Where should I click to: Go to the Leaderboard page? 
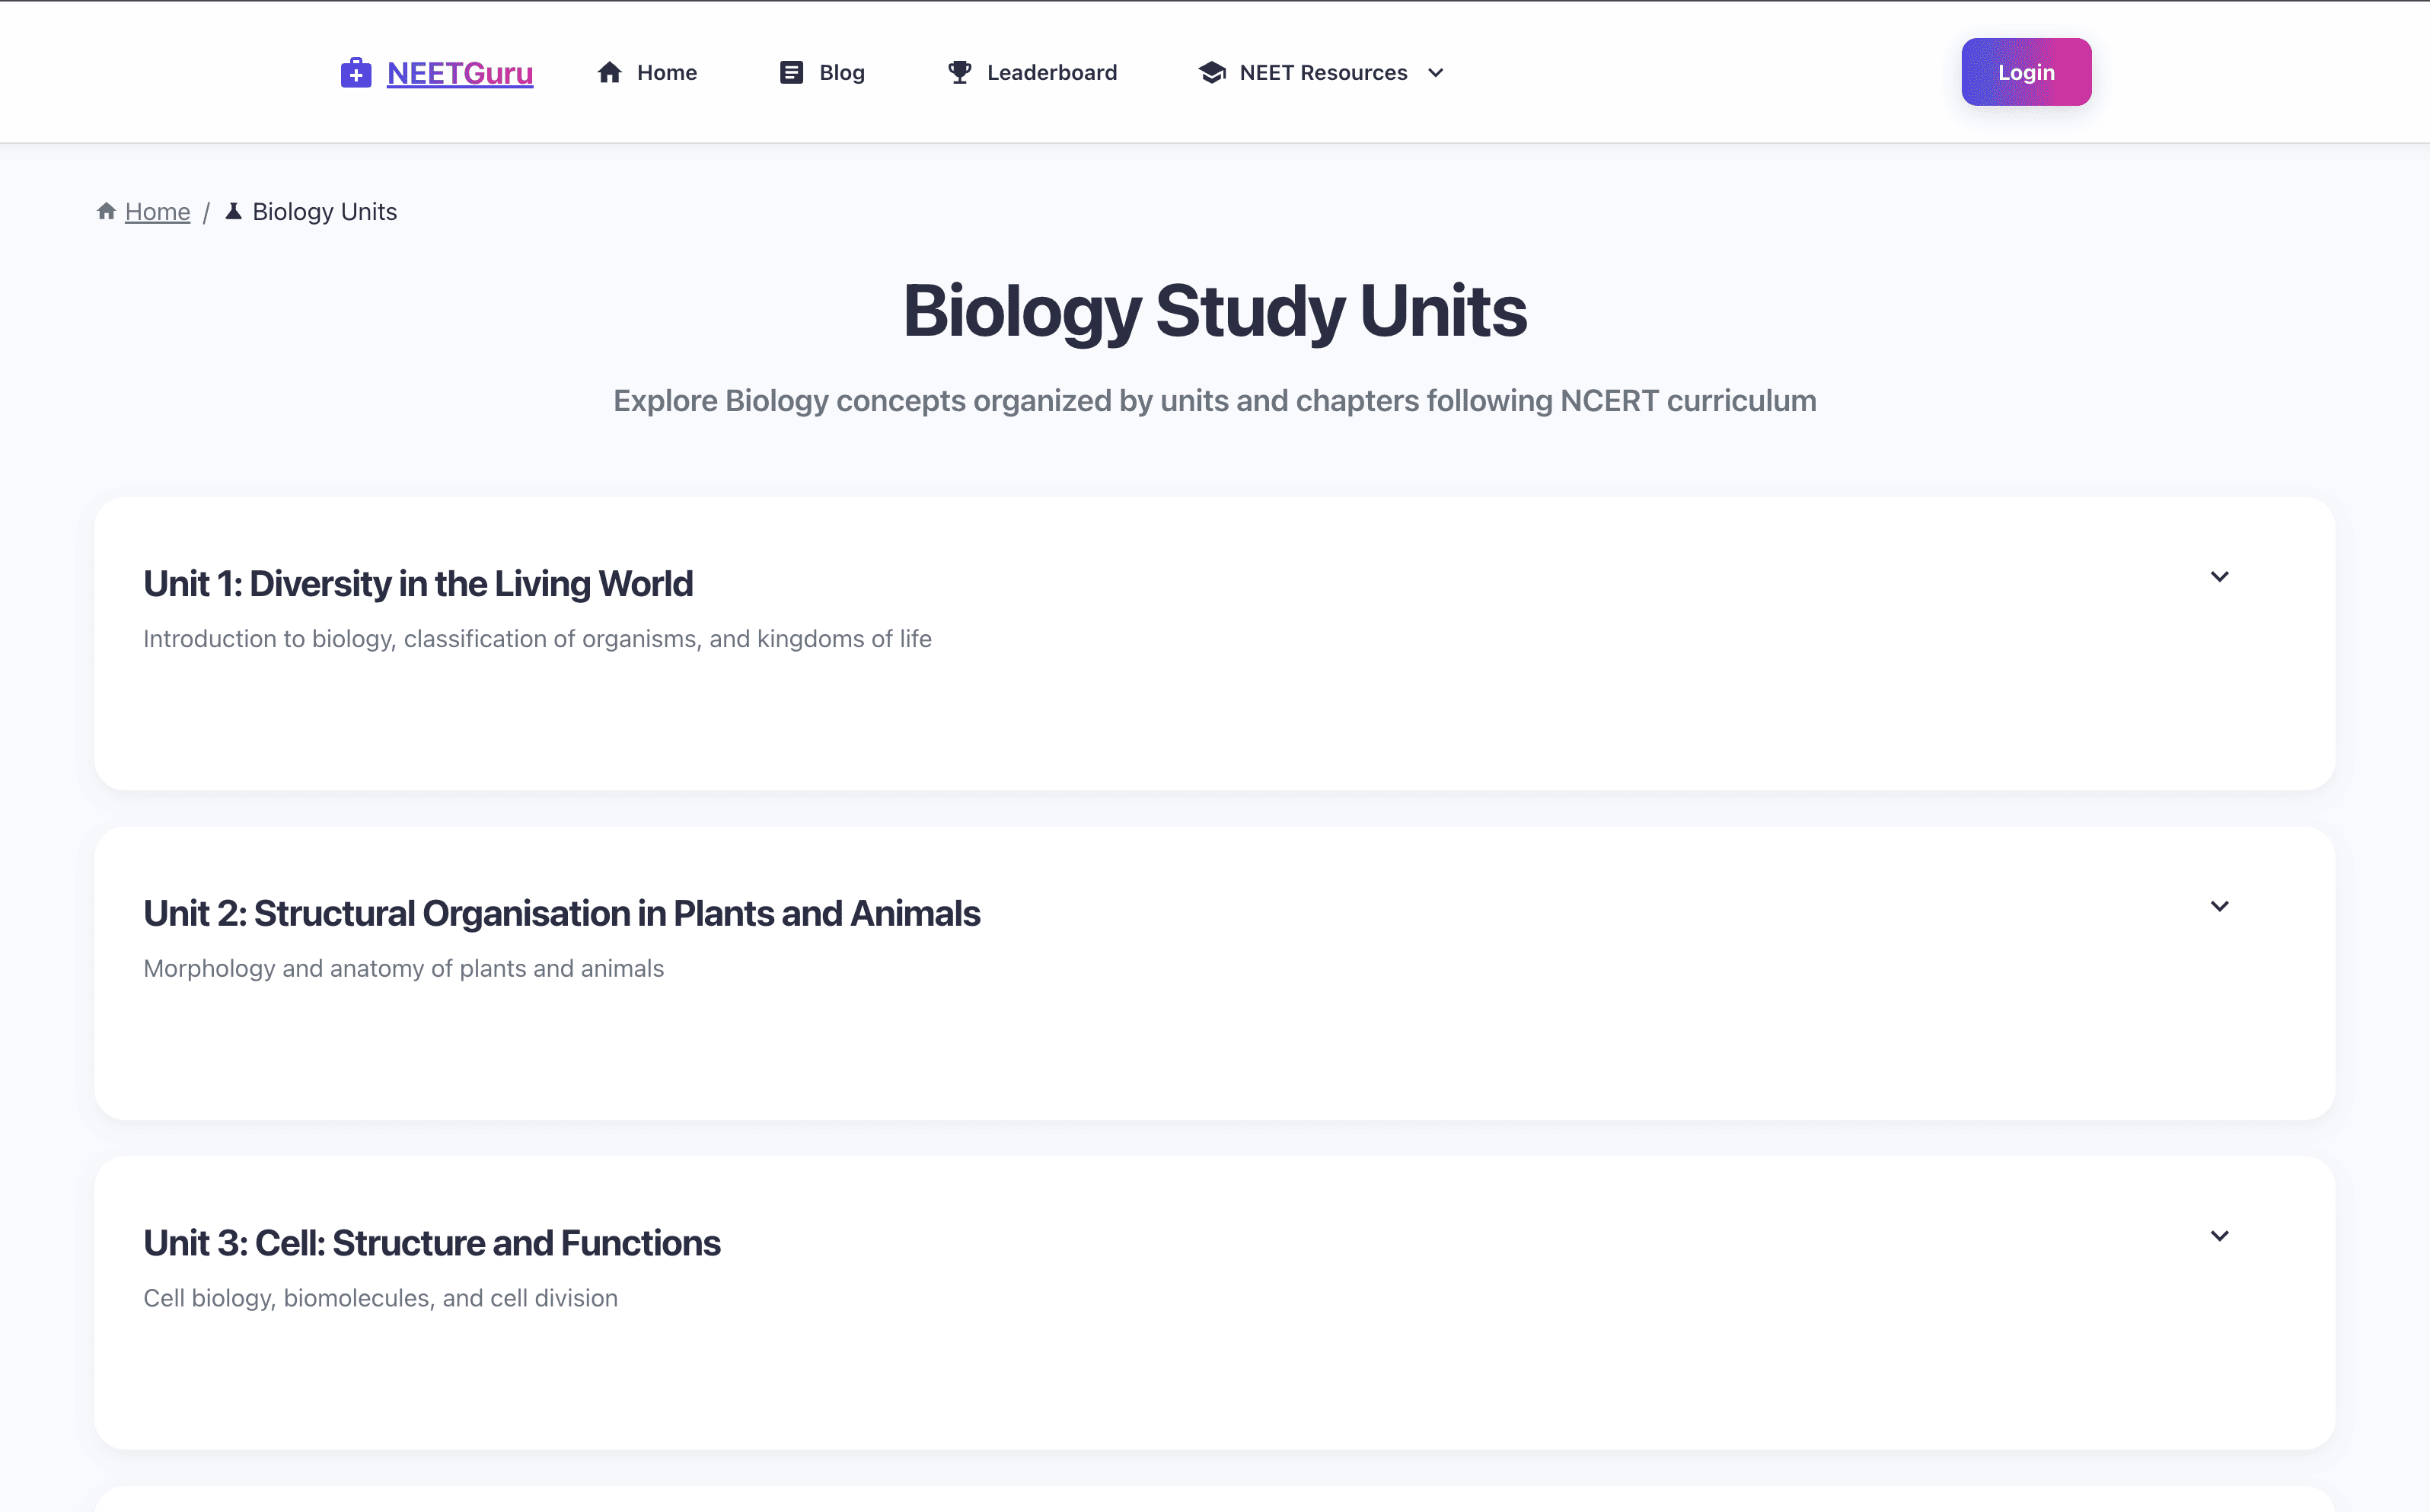tap(1051, 73)
